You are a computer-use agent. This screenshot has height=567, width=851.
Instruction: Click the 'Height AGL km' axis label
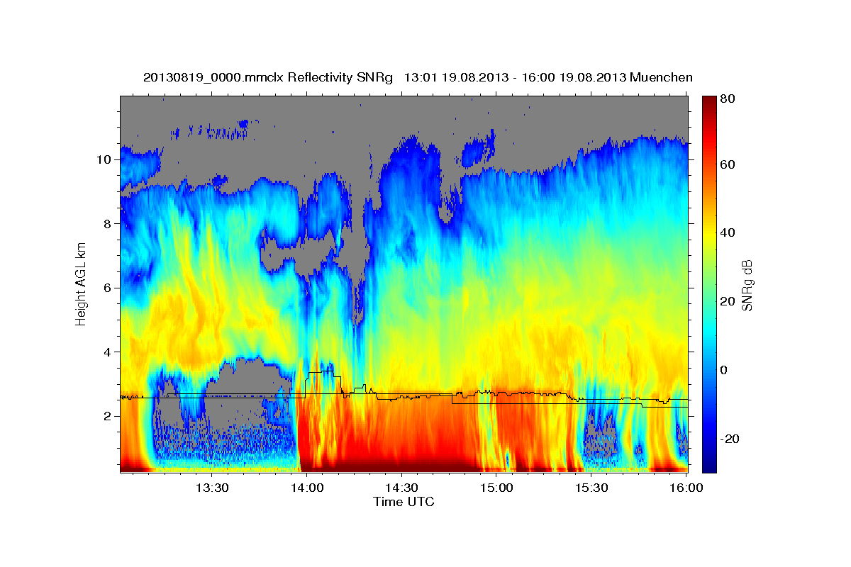click(81, 283)
